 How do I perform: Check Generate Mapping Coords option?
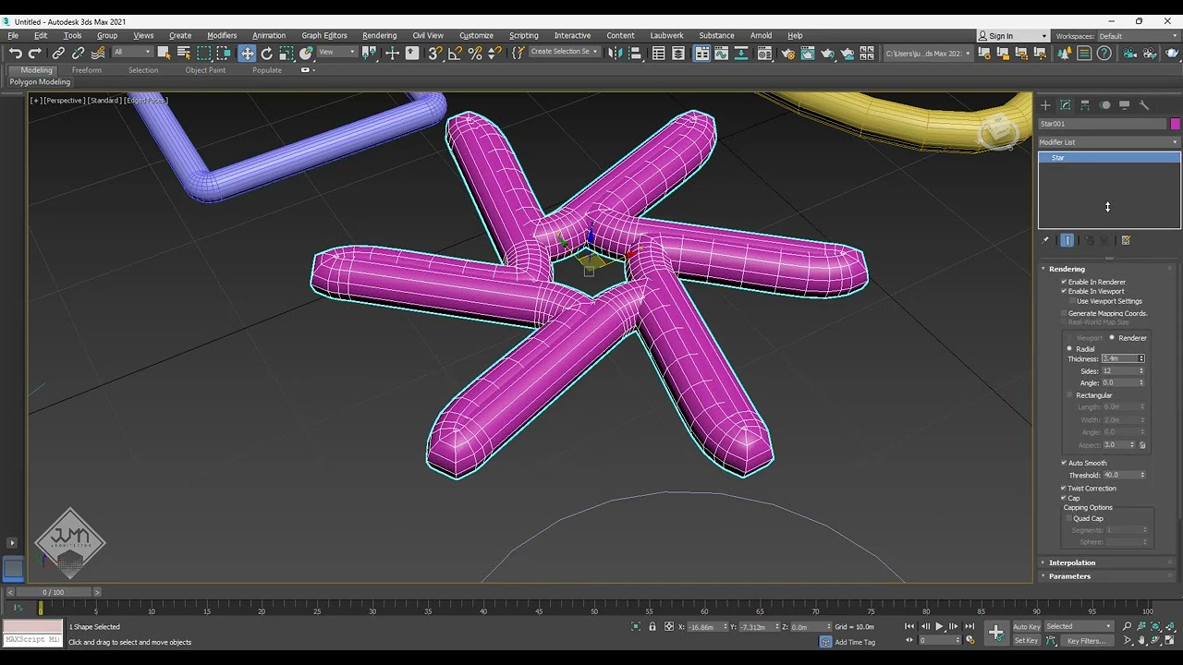click(x=1064, y=314)
